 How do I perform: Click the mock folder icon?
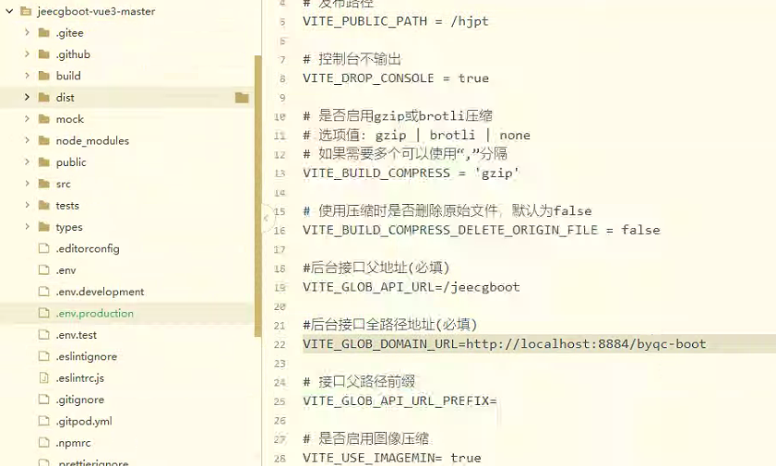[x=44, y=119]
